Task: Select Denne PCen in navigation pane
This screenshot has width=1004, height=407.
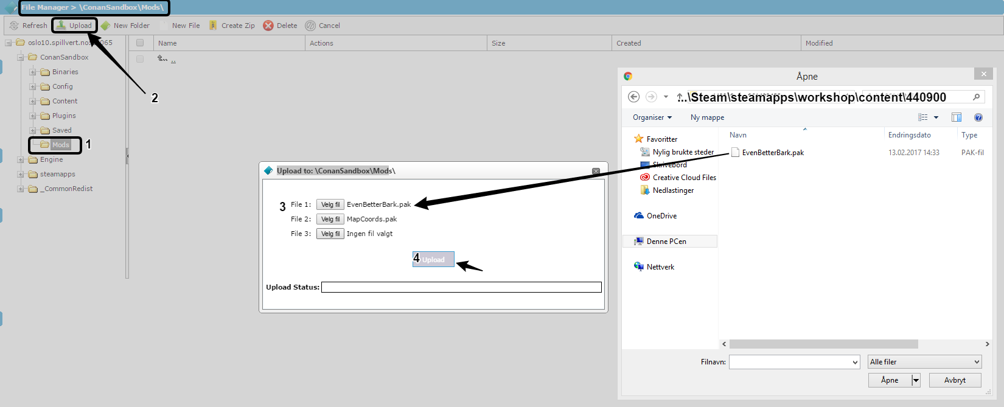Action: coord(669,242)
